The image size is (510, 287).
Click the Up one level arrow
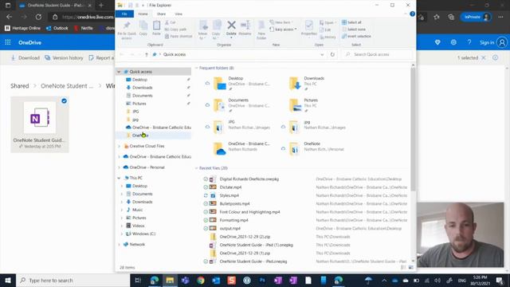point(147,54)
